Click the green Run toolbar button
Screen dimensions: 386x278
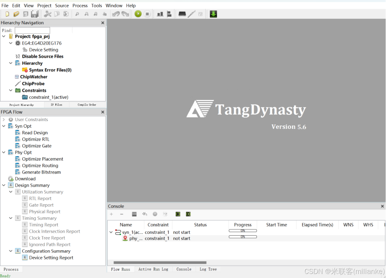(x=138, y=14)
